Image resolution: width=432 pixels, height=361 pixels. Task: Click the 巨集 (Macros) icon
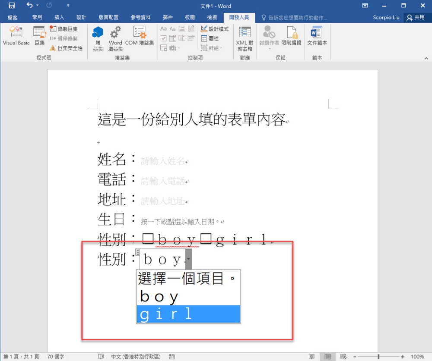pyautogui.click(x=39, y=35)
